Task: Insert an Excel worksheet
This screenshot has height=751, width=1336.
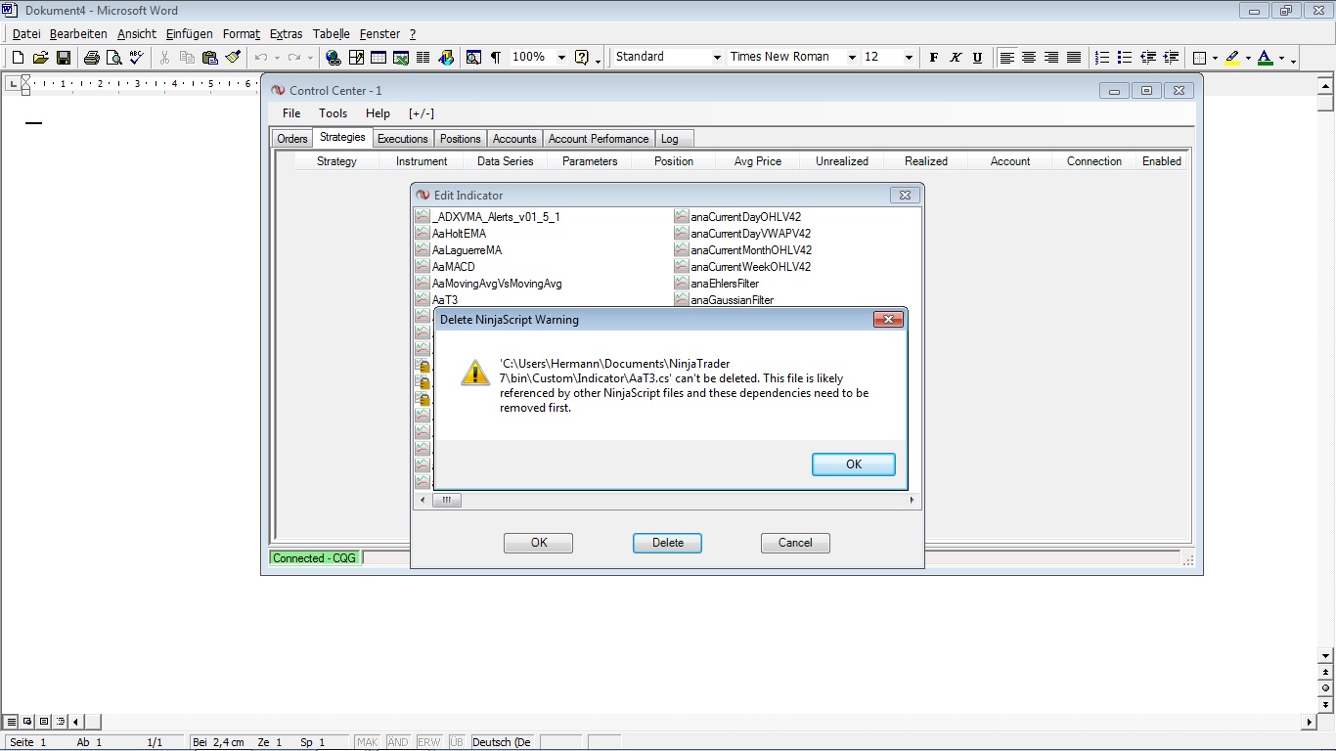Action: pyautogui.click(x=401, y=58)
